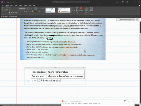Click the account name in the title bar
141x106 pixels.
coord(119,2)
